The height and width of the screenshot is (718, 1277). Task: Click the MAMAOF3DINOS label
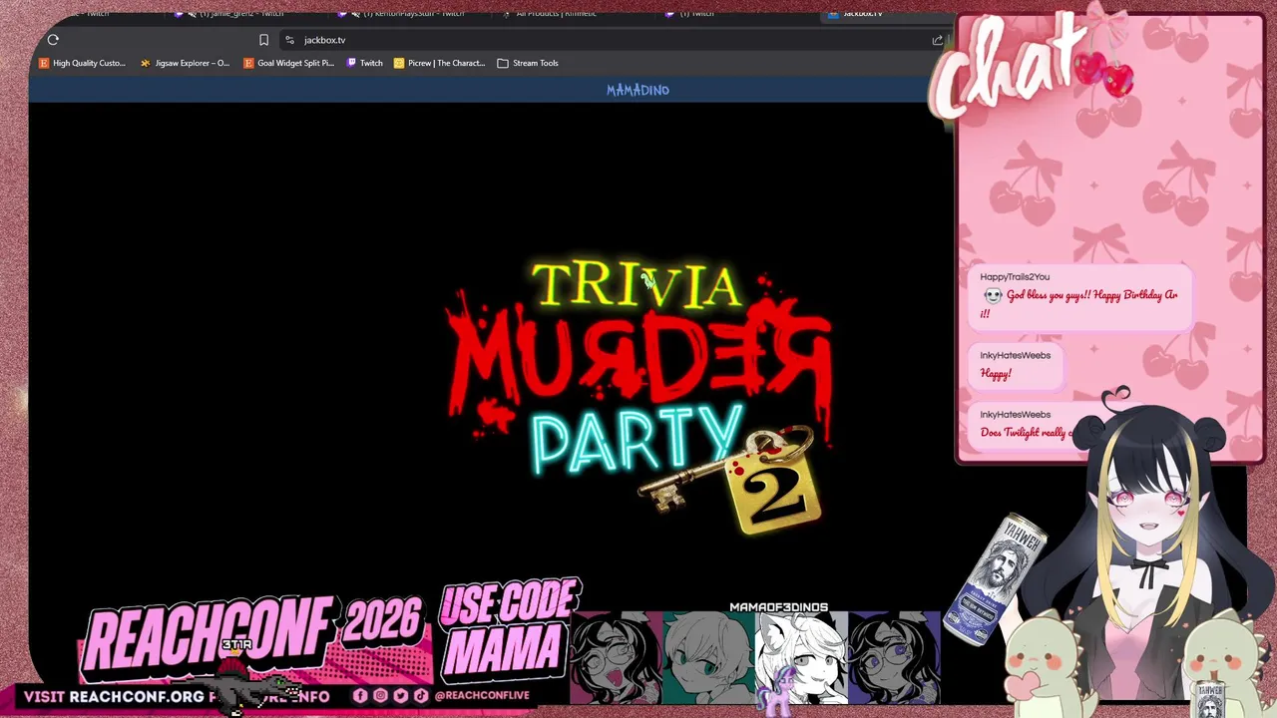pos(778,607)
